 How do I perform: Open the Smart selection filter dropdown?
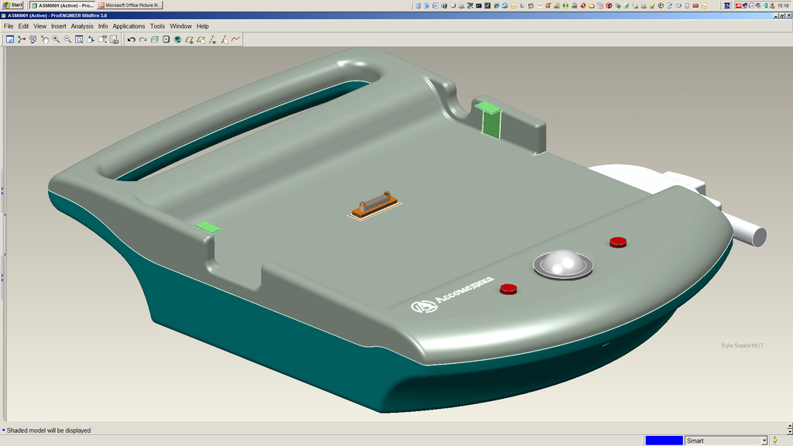point(764,441)
